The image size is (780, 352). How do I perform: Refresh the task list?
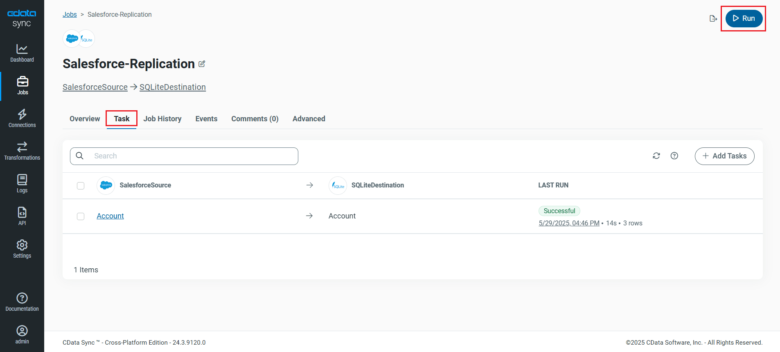[x=656, y=156]
